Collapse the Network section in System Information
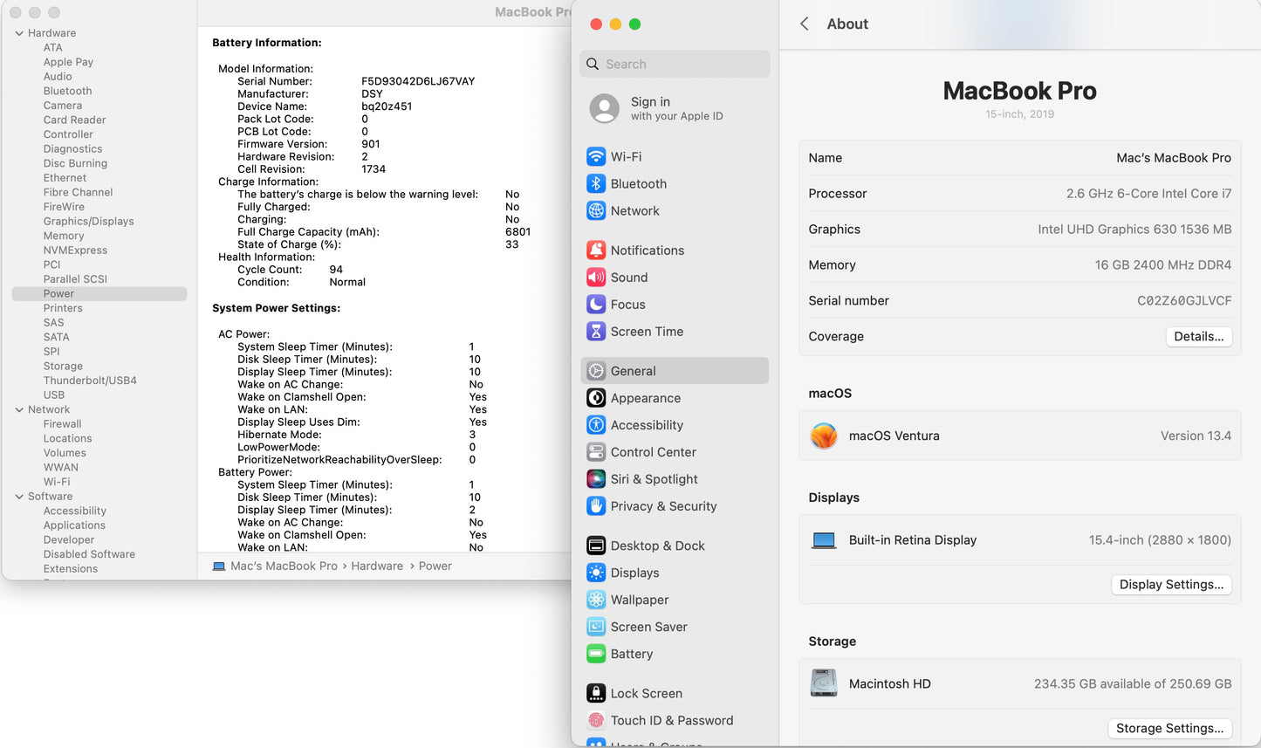The image size is (1261, 748). coord(19,408)
